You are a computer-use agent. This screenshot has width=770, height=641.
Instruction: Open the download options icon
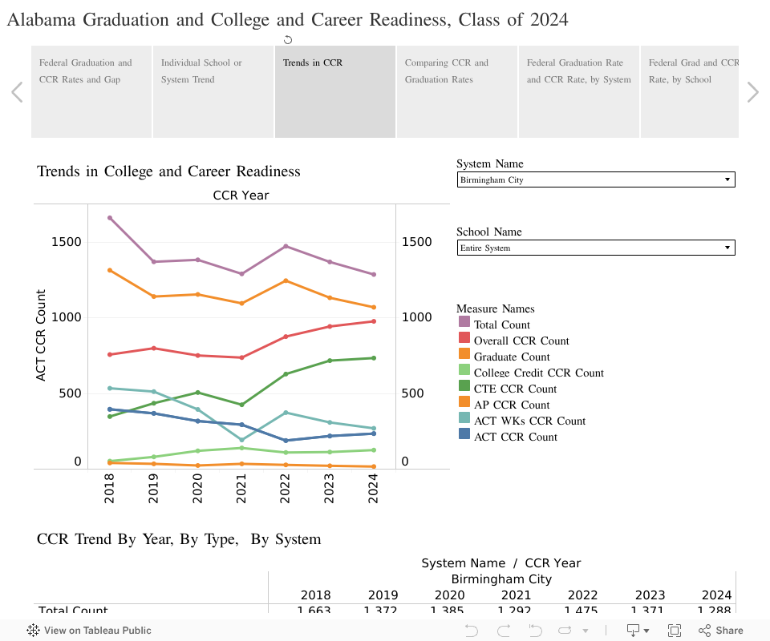tap(633, 631)
